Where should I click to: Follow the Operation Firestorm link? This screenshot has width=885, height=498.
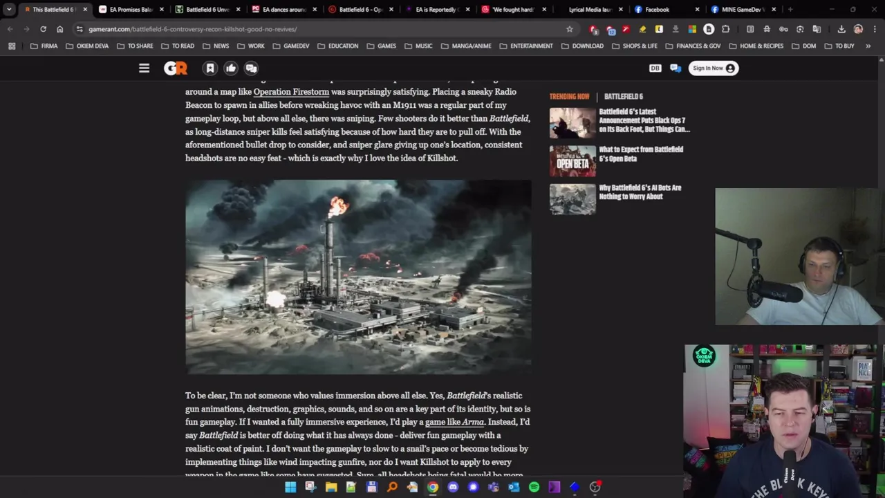click(x=291, y=91)
